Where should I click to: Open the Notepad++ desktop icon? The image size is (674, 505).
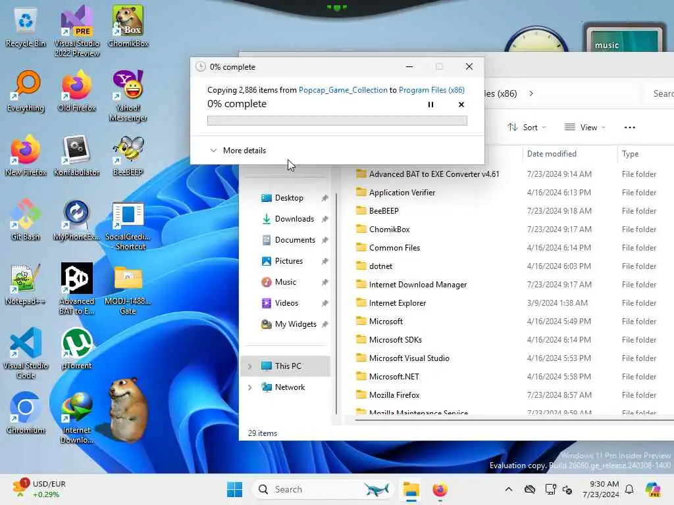click(x=26, y=284)
